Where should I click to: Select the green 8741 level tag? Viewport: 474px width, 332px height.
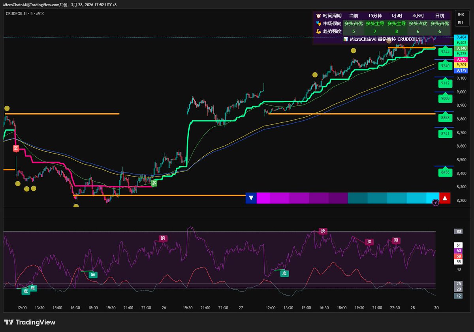coord(446,134)
